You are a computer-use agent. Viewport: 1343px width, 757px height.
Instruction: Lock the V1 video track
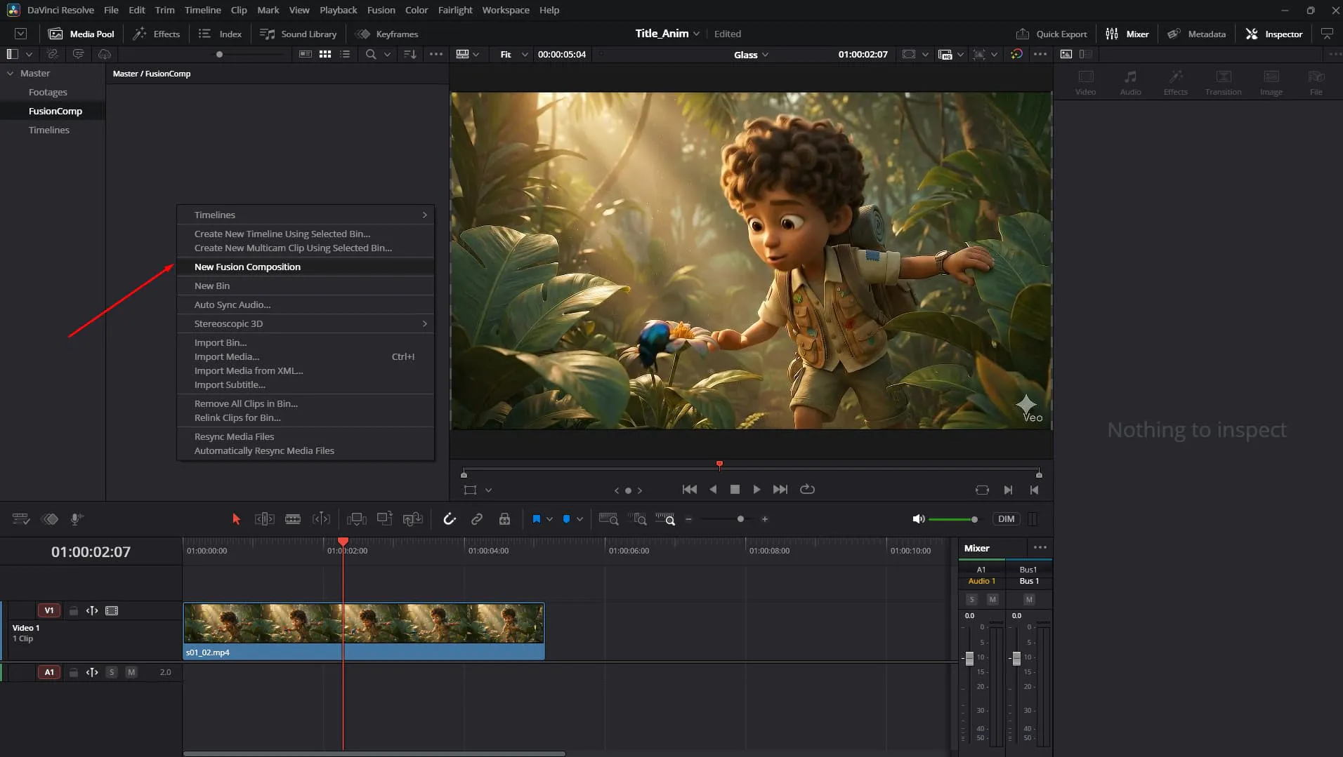tap(73, 611)
